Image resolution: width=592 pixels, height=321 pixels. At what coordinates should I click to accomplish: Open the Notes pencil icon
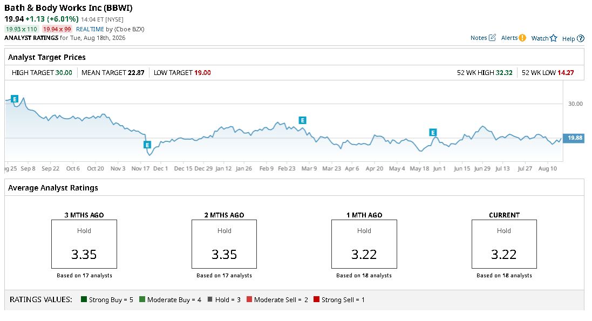tap(492, 37)
